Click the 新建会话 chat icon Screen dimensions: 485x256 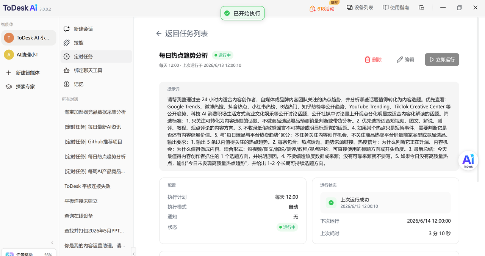(67, 29)
